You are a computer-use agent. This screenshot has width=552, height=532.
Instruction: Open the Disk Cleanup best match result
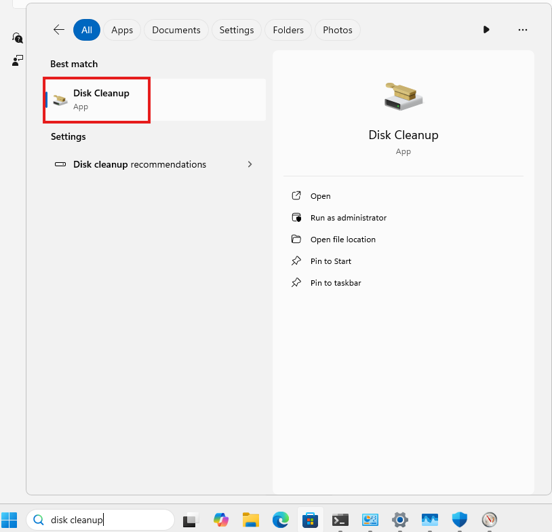tap(155, 100)
